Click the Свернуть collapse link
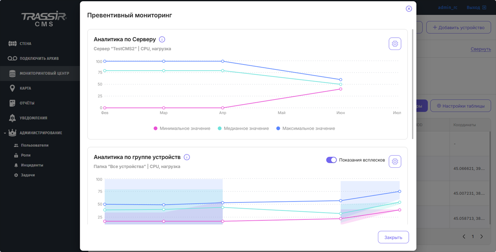The width and height of the screenshot is (496, 252). click(x=481, y=49)
